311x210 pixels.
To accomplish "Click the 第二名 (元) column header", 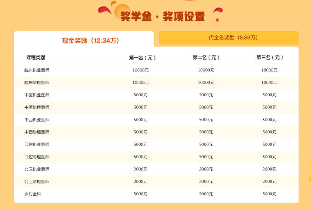I will point(206,58).
